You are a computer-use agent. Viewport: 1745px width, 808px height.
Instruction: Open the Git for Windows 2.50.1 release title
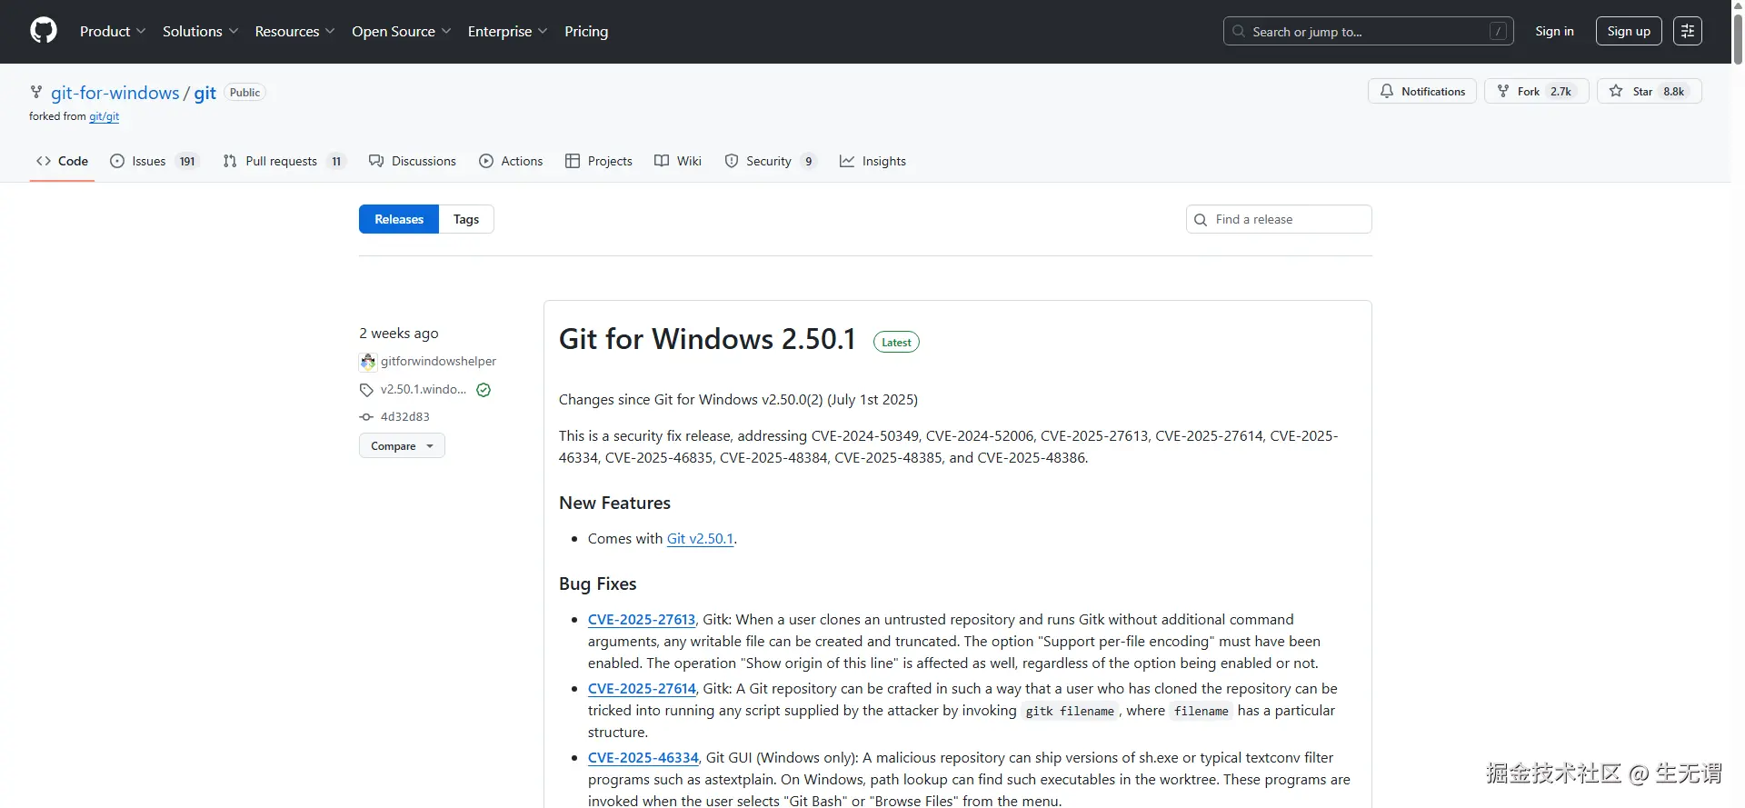tap(707, 339)
